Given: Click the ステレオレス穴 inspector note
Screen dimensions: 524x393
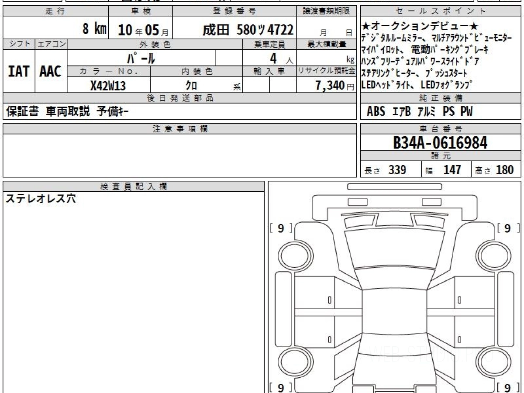Looking at the screenshot, I should point(40,199).
